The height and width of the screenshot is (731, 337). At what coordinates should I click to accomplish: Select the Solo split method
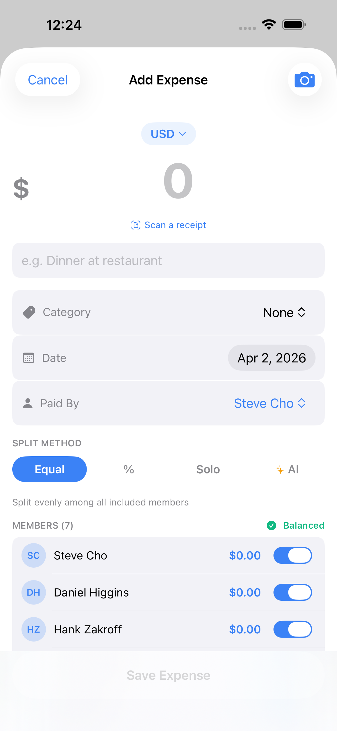click(208, 469)
